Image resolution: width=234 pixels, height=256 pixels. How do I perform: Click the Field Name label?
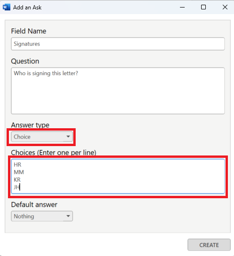pos(29,31)
